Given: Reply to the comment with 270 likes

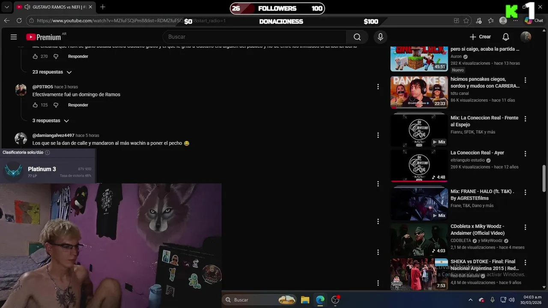Looking at the screenshot, I should click(78, 56).
